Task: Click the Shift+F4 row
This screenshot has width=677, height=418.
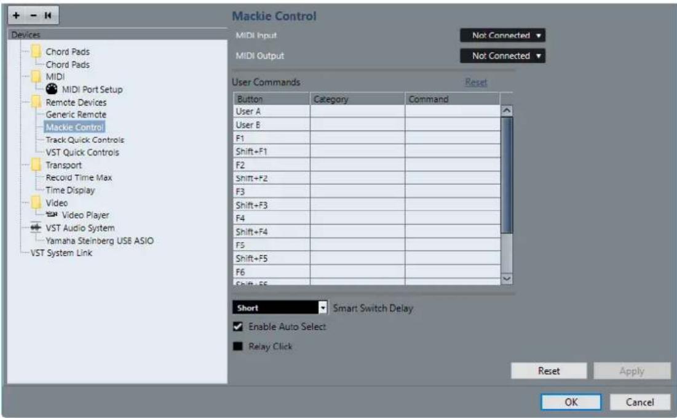Action: coord(367,231)
